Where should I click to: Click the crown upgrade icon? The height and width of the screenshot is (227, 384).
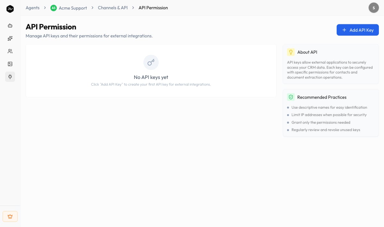tap(10, 216)
